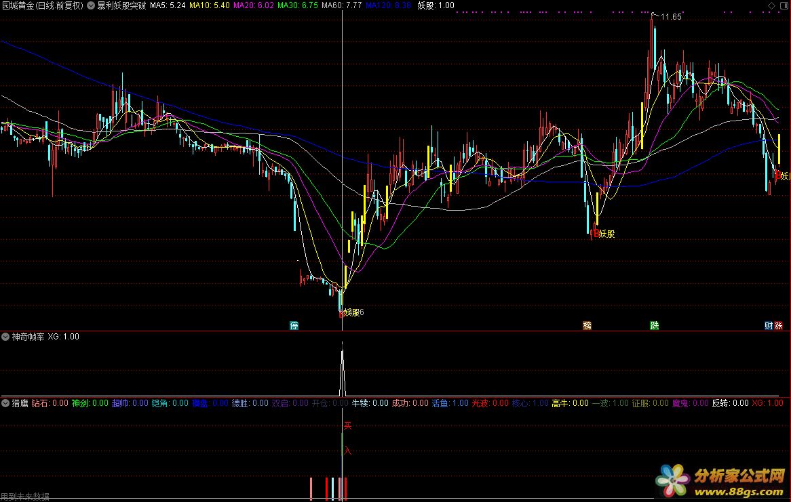Select the yellow MA10: 5.40 label
This screenshot has width=791, height=502.
[210, 5]
